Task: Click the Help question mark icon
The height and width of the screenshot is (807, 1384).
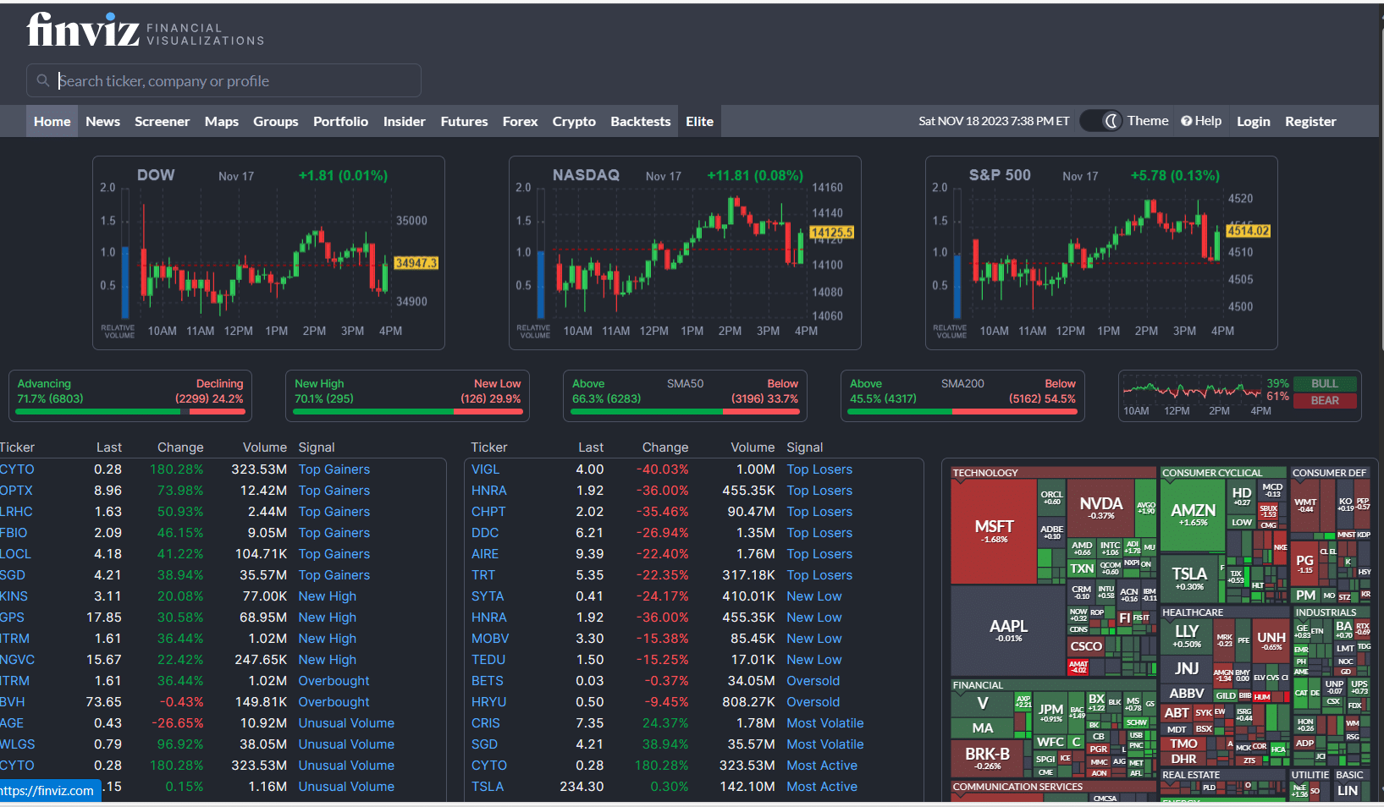Action: 1187,121
